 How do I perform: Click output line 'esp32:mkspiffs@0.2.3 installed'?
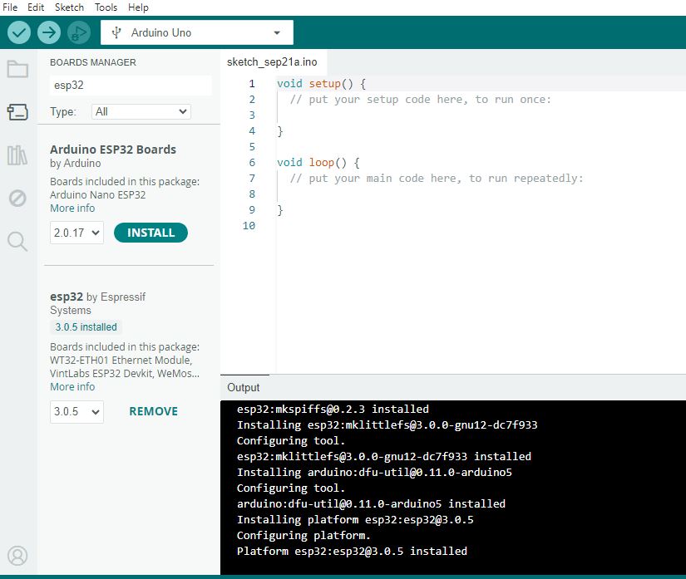[x=333, y=409]
